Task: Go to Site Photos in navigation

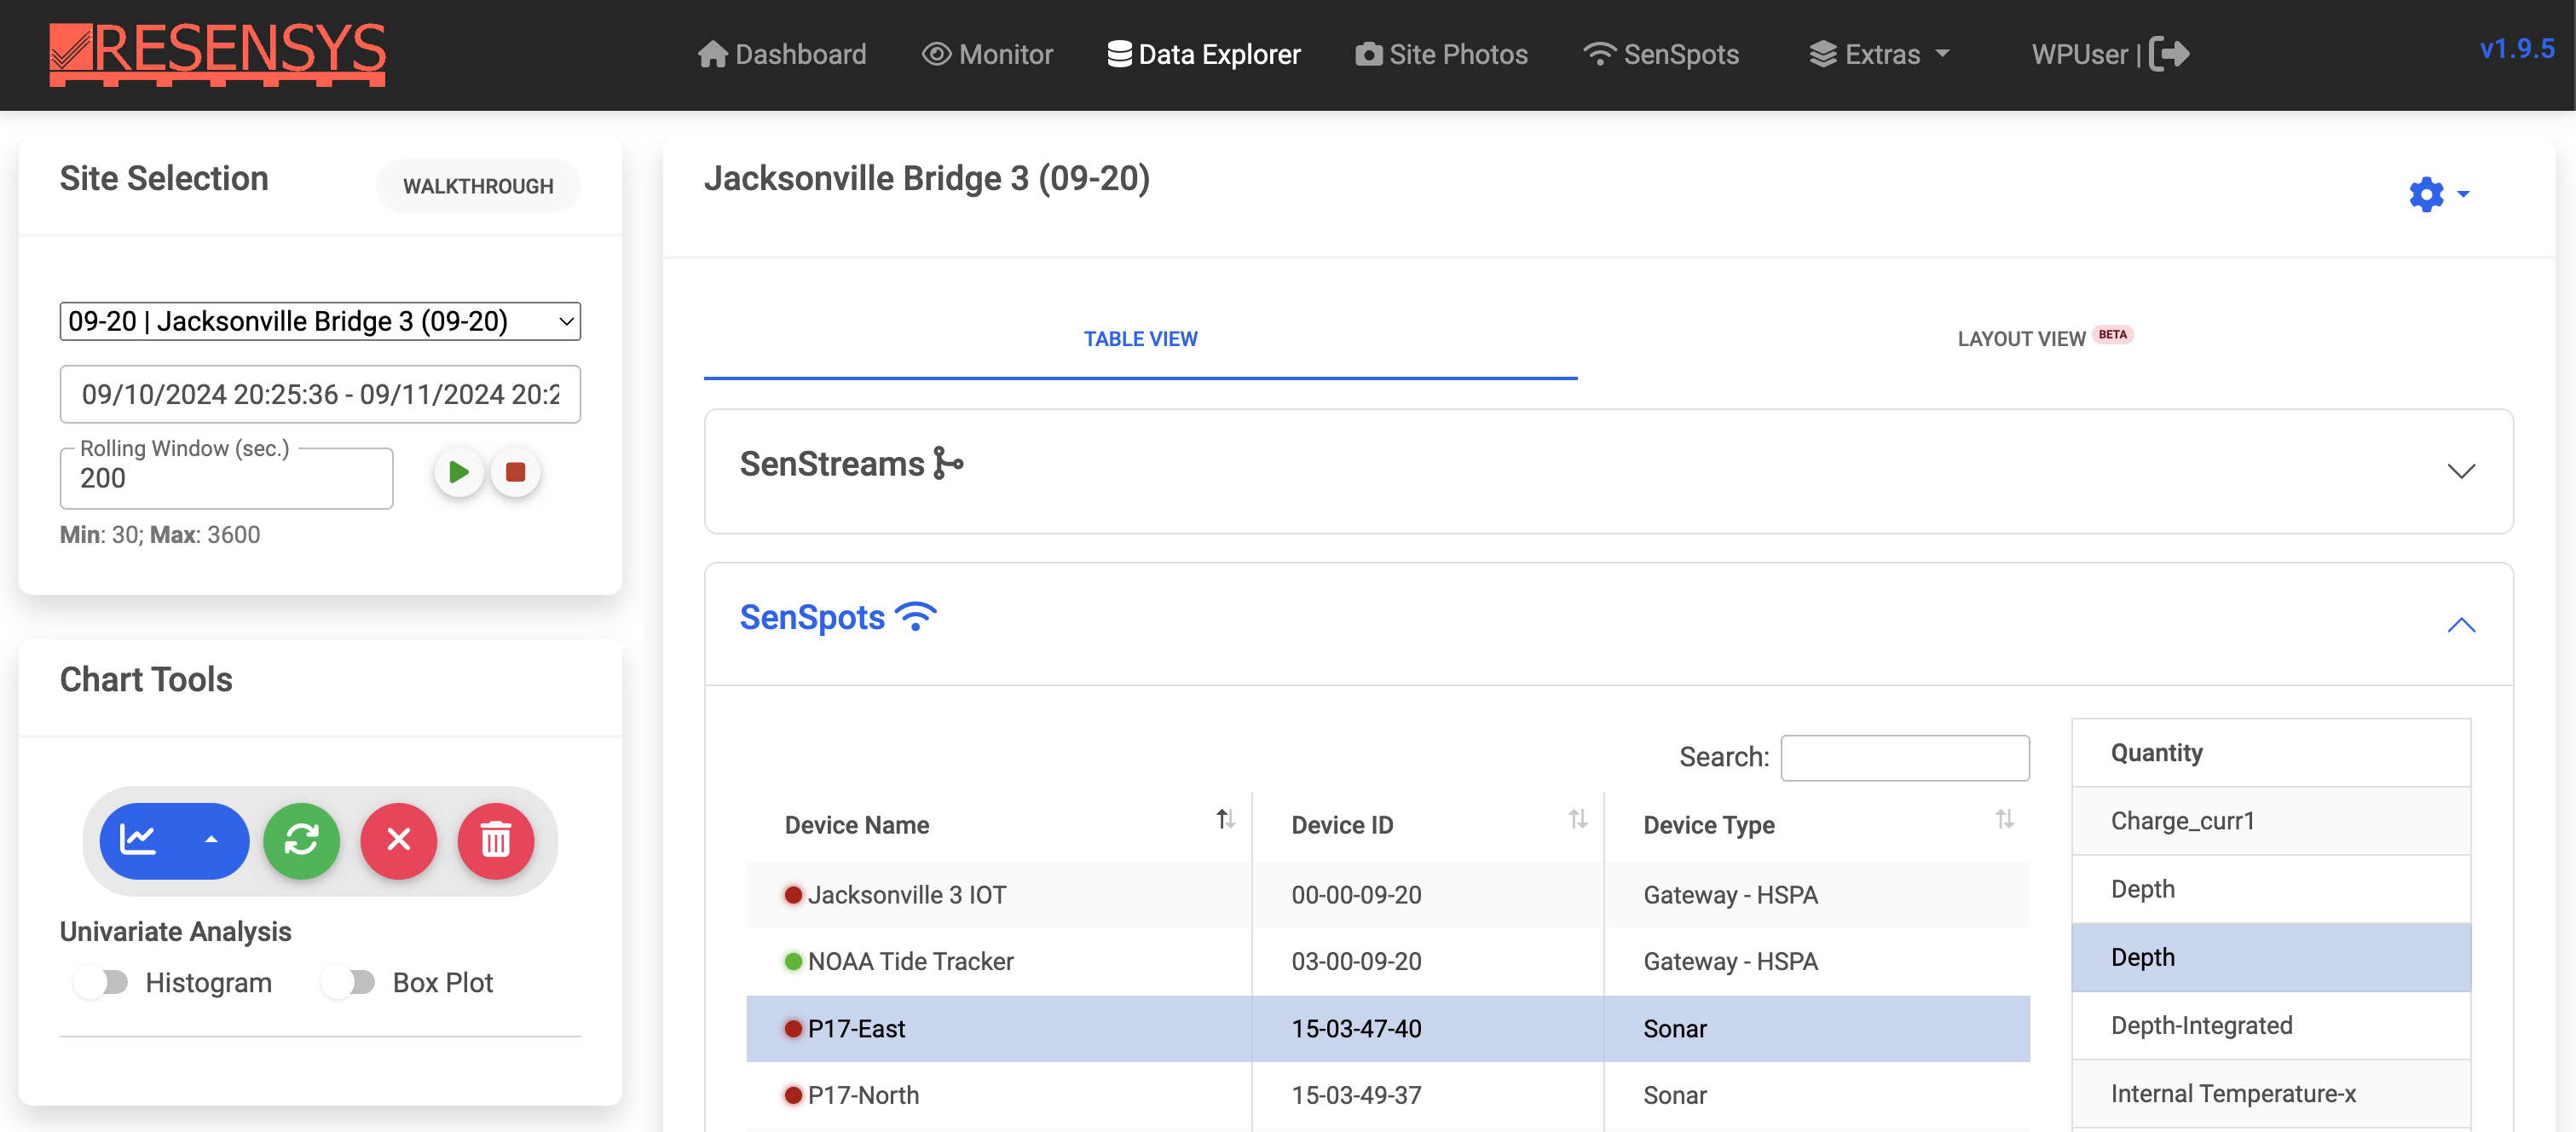Action: pyautogui.click(x=1441, y=54)
